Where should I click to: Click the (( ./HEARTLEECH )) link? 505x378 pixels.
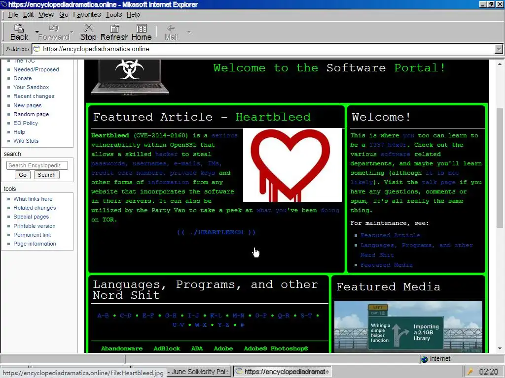216,232
